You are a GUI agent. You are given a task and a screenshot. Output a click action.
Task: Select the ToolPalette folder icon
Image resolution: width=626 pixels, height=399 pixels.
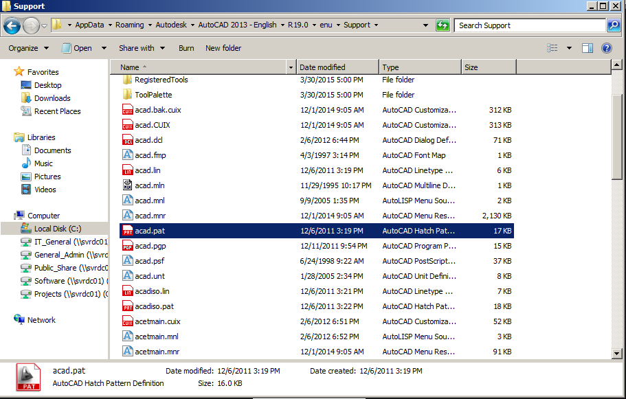[x=127, y=95]
